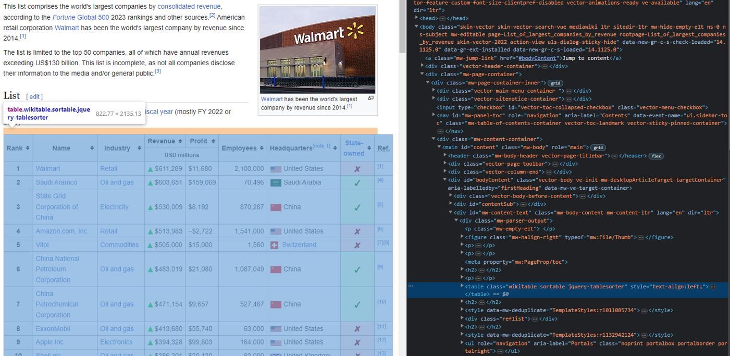Click red X in Walmart row
Viewport: 730px width, 356px height.
(x=357, y=169)
